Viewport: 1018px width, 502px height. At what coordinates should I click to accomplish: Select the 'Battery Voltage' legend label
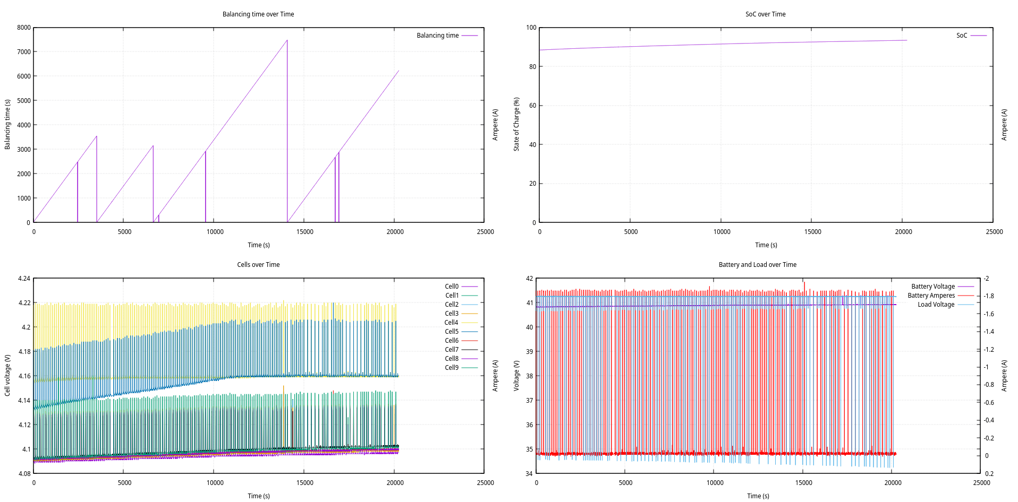(x=933, y=287)
